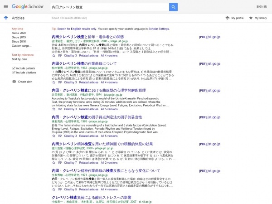The width and height of the screenshot is (272, 204).
Task: Choose Sort by date
Action: coord(19,59)
